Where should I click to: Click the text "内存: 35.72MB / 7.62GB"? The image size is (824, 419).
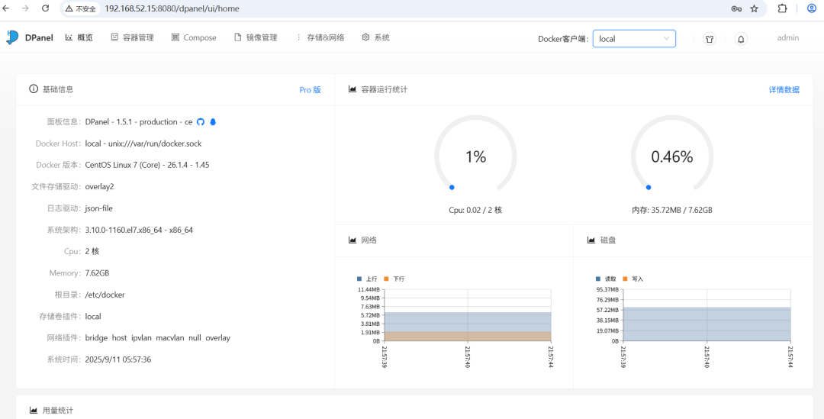tap(672, 211)
